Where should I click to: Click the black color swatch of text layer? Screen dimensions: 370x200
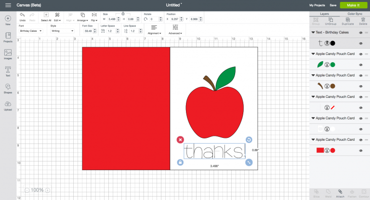pos(332,43)
